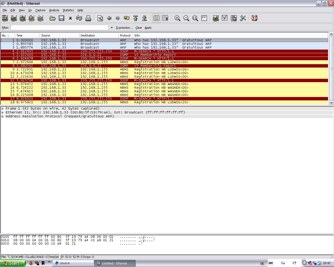The width and height of the screenshot is (334, 267).
Task: Sort by Info column header
Action: [x=230, y=35]
